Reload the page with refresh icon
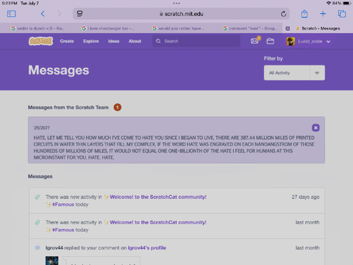The image size is (353, 265). (283, 14)
